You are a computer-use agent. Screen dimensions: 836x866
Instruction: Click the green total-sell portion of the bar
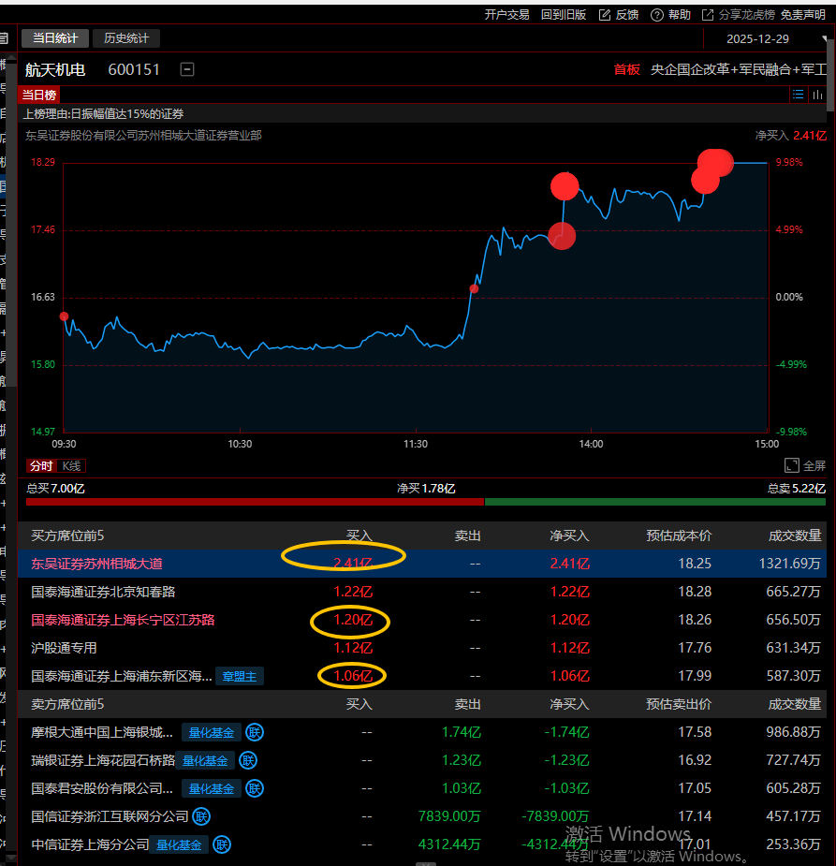tap(655, 502)
